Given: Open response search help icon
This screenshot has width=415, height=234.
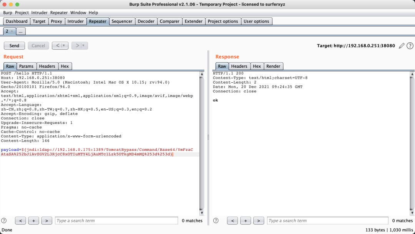Looking at the screenshot, I should coord(216,221).
